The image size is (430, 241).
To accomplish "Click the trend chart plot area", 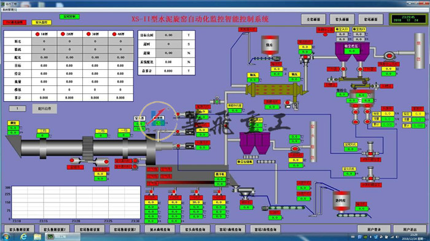I will [76, 202].
